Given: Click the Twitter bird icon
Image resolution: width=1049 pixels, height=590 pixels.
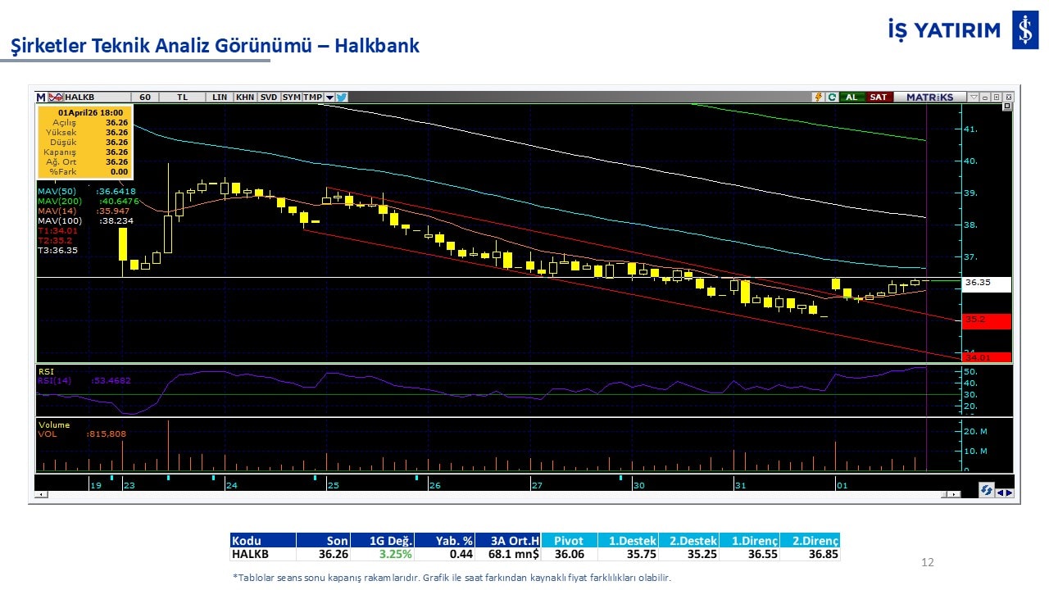Looking at the screenshot, I should 342,97.
